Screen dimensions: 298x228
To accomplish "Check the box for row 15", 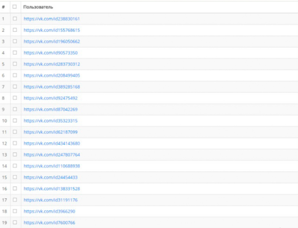I will click(x=15, y=177).
